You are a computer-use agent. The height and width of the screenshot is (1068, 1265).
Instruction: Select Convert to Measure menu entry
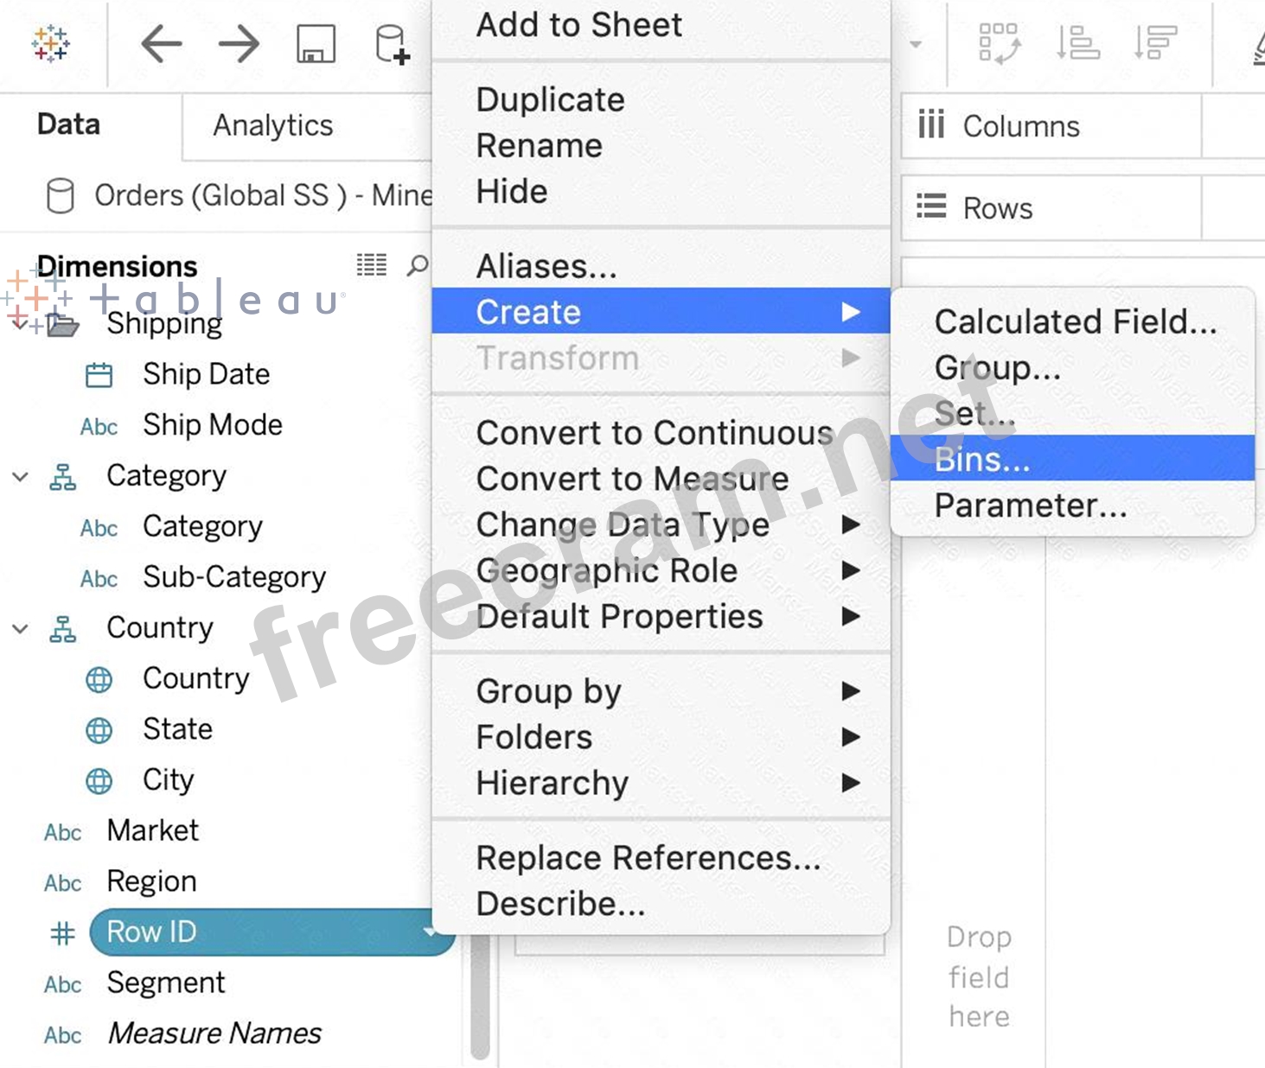tap(632, 479)
